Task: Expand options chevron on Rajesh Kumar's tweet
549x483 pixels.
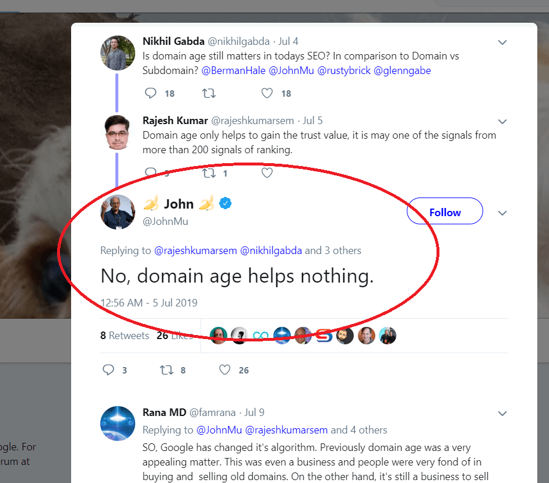Action: pos(502,121)
